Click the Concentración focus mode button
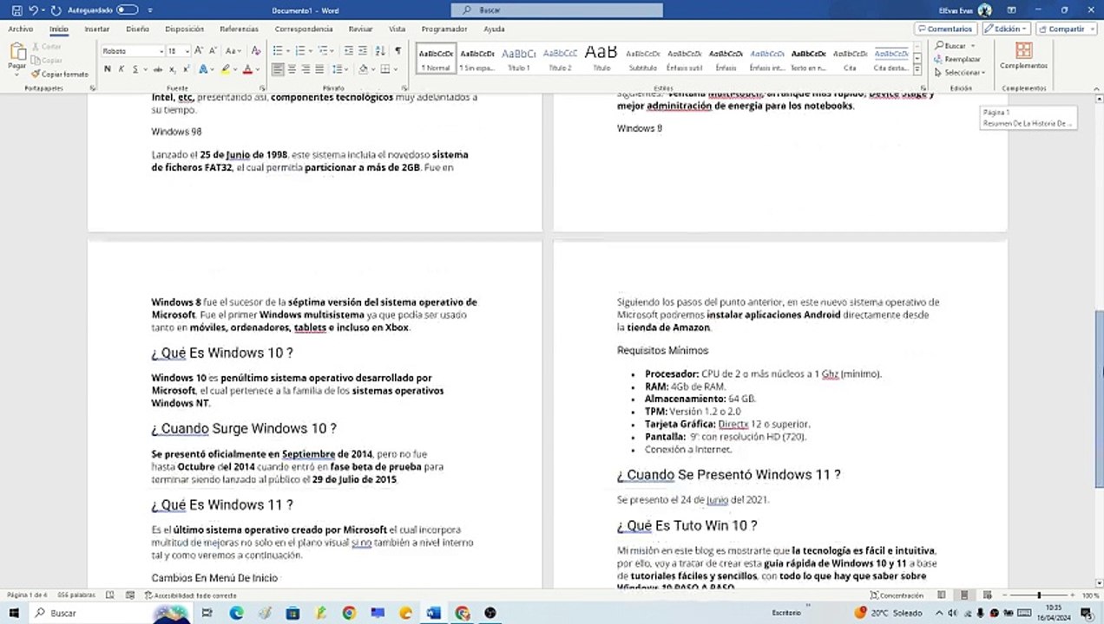The width and height of the screenshot is (1104, 624). (896, 595)
